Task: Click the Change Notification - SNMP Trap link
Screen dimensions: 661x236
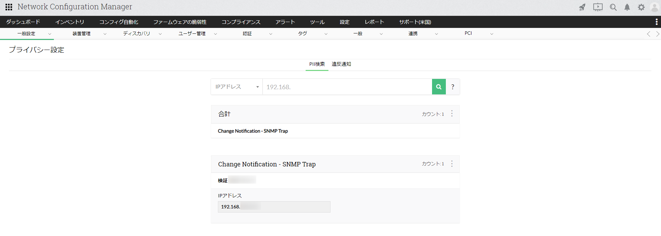Action: click(x=253, y=131)
